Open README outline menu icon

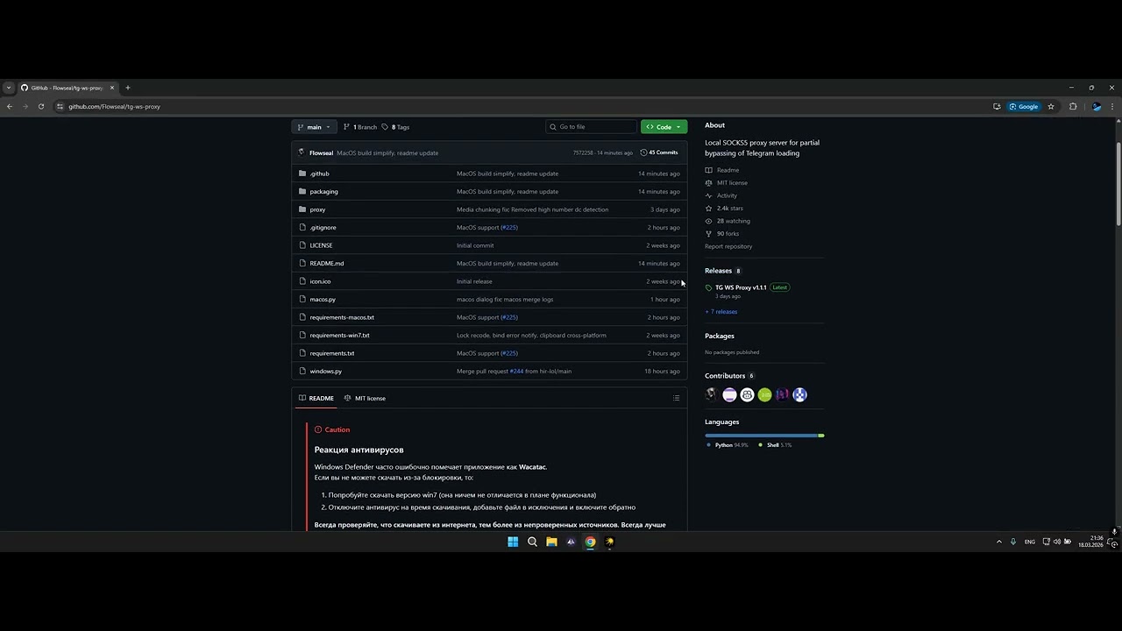coord(676,398)
